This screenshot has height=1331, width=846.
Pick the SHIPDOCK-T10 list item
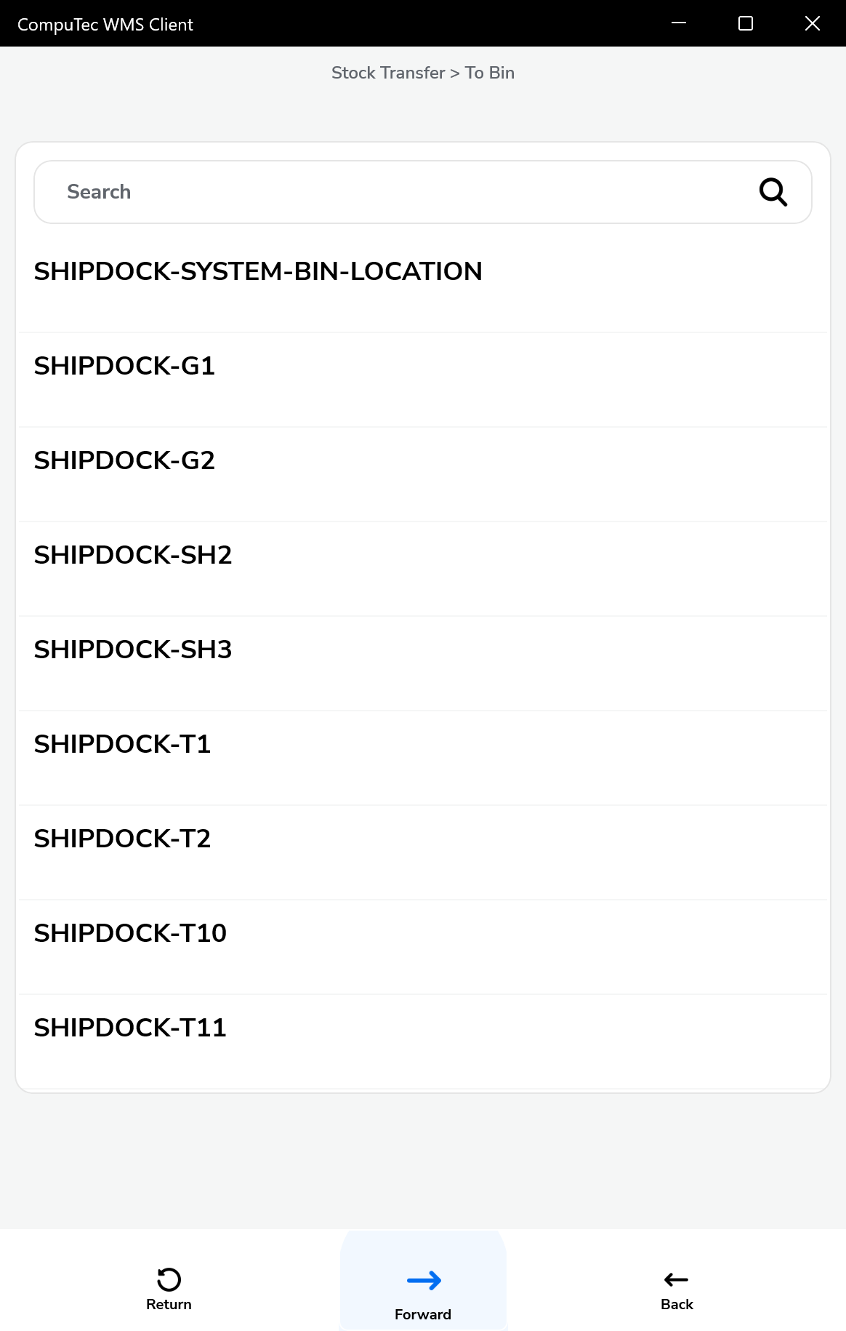click(x=130, y=934)
